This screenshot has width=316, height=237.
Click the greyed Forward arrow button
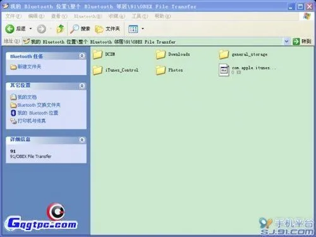pyautogui.click(x=41, y=29)
